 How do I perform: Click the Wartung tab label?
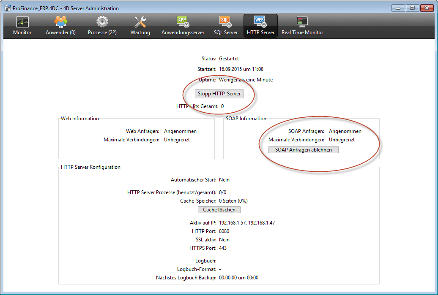tap(140, 32)
